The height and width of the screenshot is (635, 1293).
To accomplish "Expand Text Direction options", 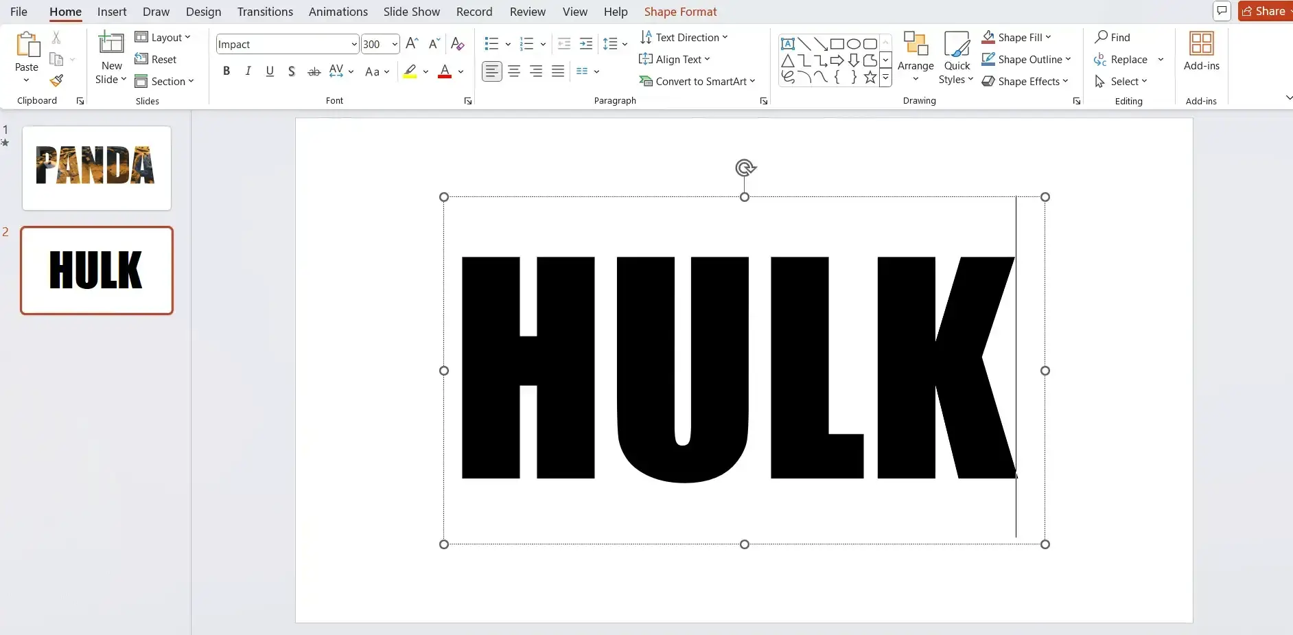I will click(684, 37).
